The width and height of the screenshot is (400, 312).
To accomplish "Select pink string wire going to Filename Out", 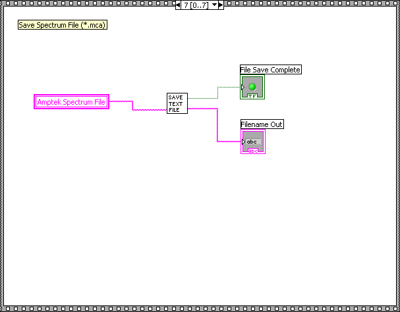I will (217, 125).
